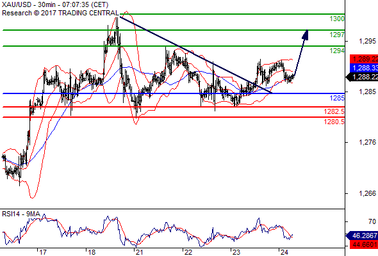Click the red 44.6601 RSI value tag

(x=364, y=244)
